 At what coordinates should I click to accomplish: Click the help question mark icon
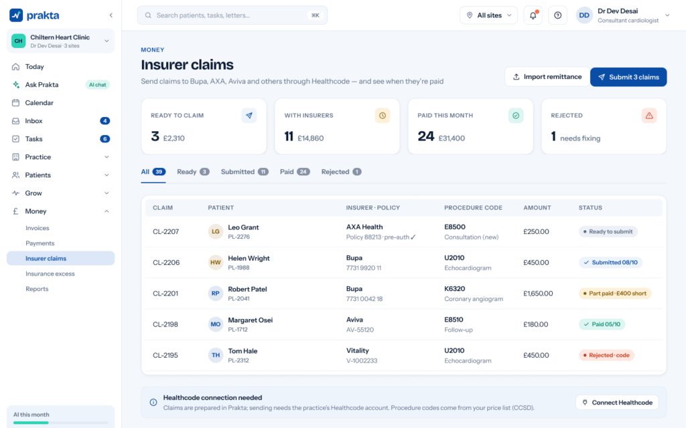coord(558,15)
